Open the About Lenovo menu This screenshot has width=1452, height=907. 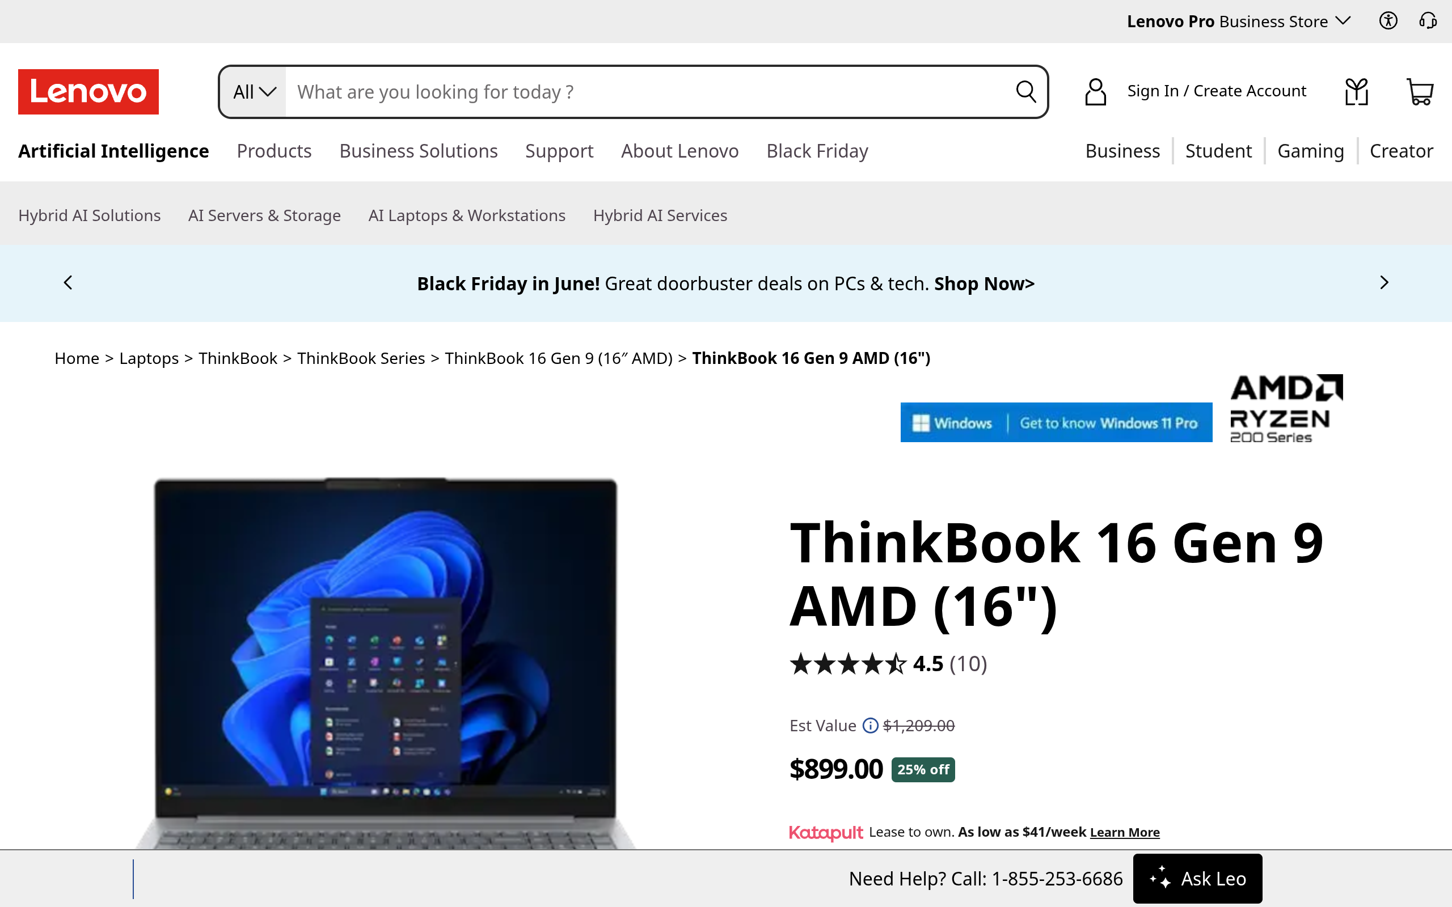pyautogui.click(x=680, y=151)
